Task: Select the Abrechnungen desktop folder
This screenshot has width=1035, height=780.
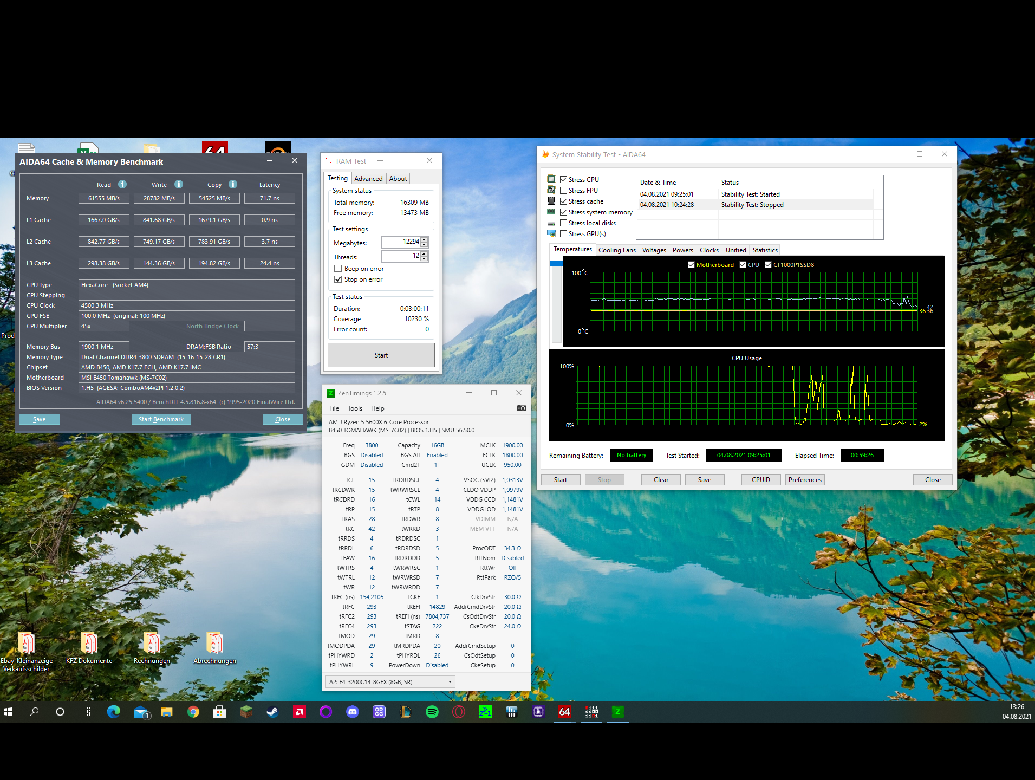Action: (214, 648)
